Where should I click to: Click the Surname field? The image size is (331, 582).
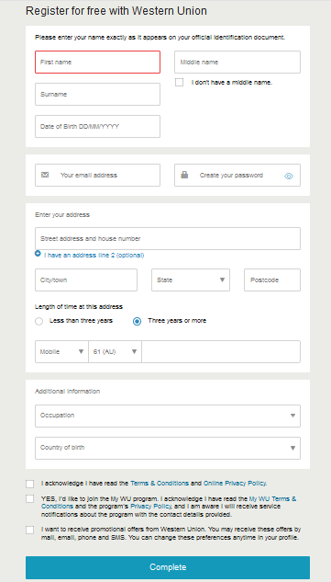pos(98,95)
